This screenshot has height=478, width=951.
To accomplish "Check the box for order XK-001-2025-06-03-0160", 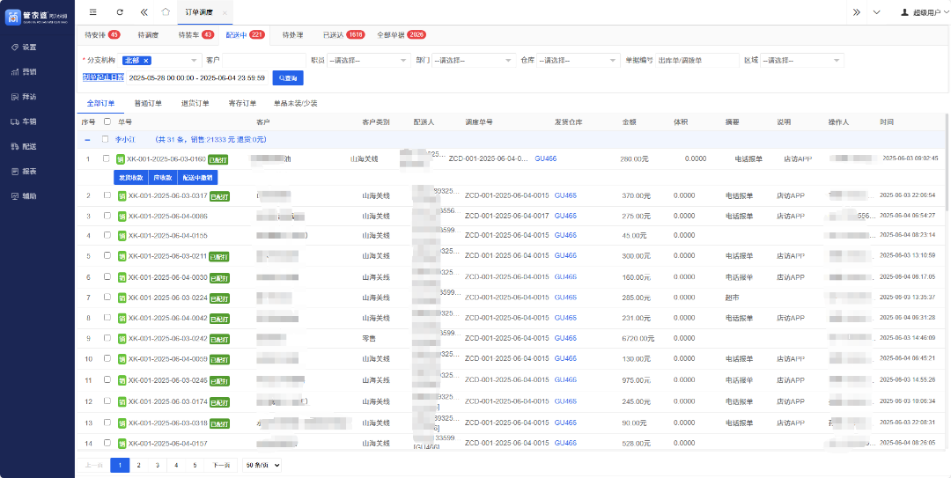I will [107, 159].
